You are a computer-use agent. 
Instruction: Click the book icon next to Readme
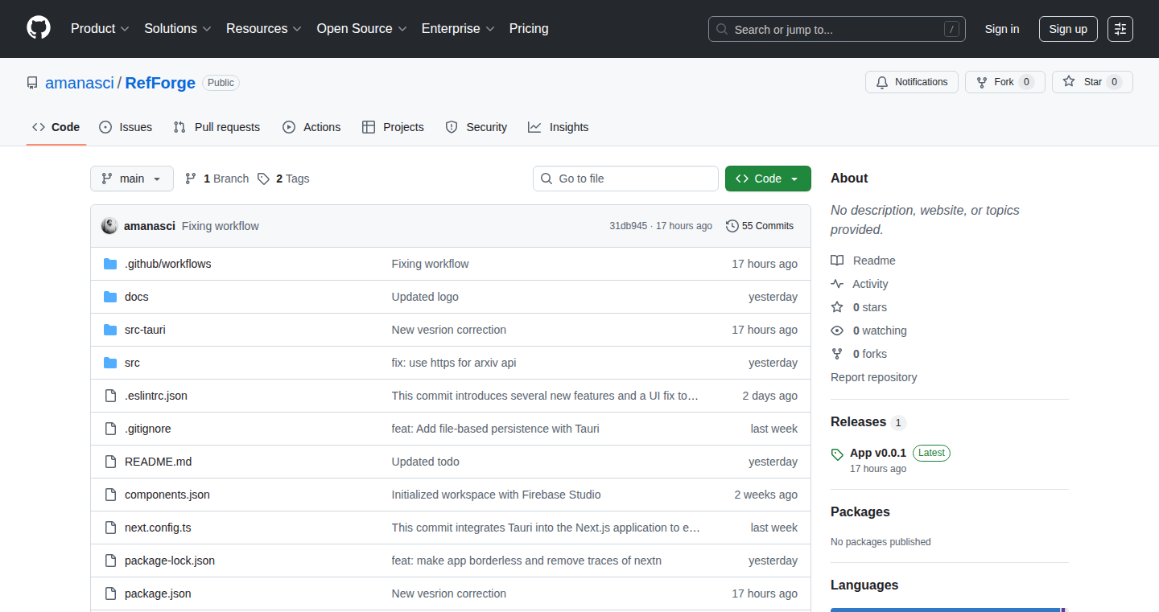click(x=837, y=261)
